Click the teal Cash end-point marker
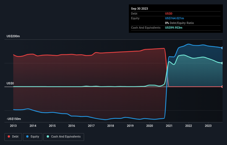Image resolution: width=227 pixels, height=145 pixels. (222, 63)
